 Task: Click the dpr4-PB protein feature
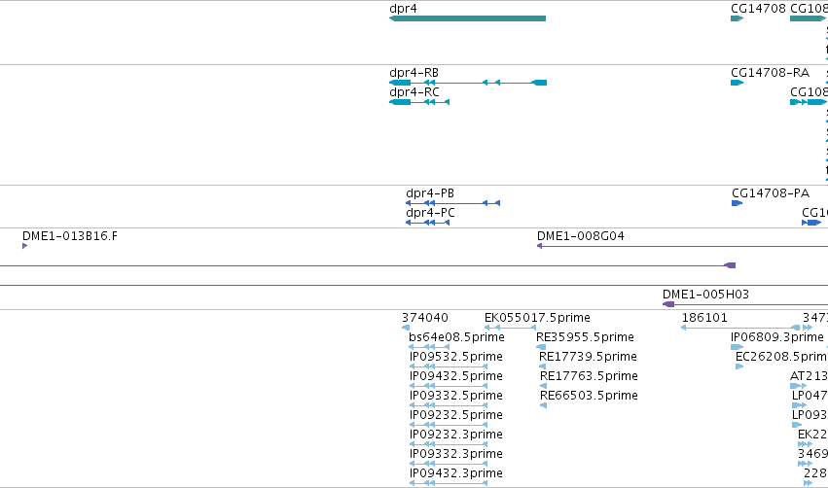point(452,203)
